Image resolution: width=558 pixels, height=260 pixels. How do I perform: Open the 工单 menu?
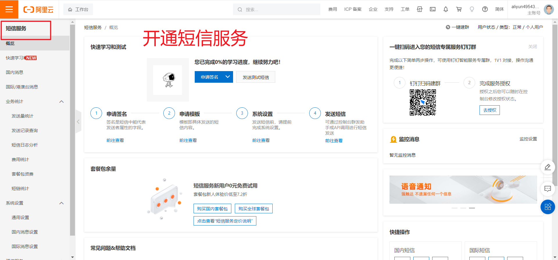[405, 9]
